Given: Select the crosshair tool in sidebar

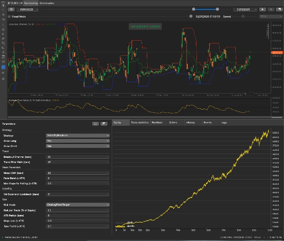Looking at the screenshot, I should point(3,10).
